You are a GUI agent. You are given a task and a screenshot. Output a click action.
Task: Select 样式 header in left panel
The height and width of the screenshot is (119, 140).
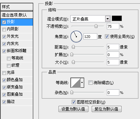(x=17, y=7)
